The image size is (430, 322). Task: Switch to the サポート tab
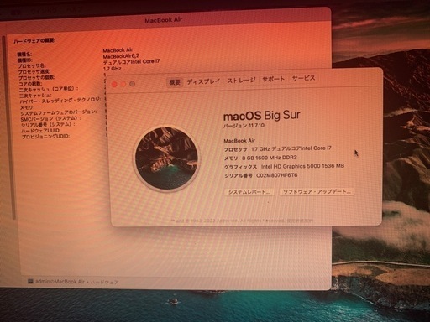click(273, 79)
